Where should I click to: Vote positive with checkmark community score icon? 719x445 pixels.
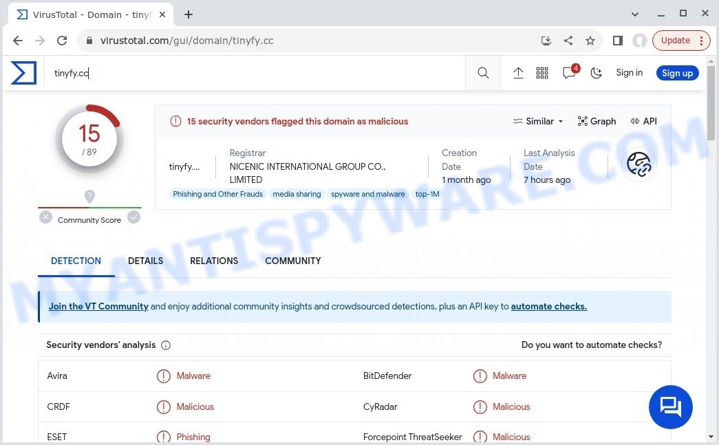pos(133,217)
